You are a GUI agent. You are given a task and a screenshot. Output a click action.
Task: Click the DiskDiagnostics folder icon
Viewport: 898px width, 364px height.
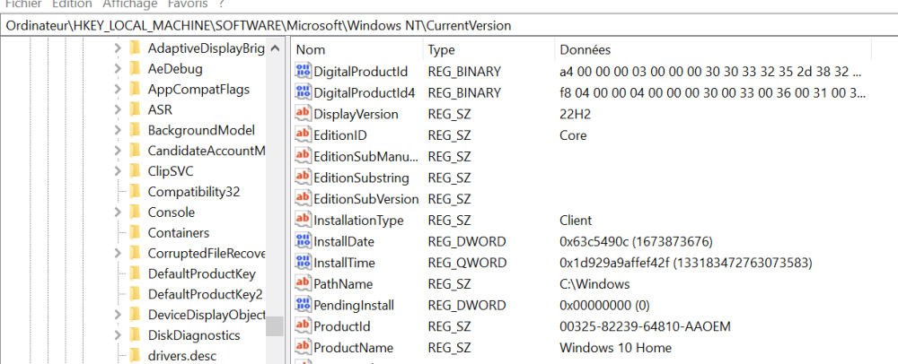(x=136, y=335)
